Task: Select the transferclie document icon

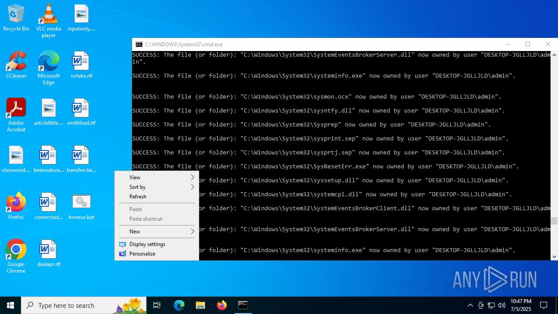Action: click(81, 160)
